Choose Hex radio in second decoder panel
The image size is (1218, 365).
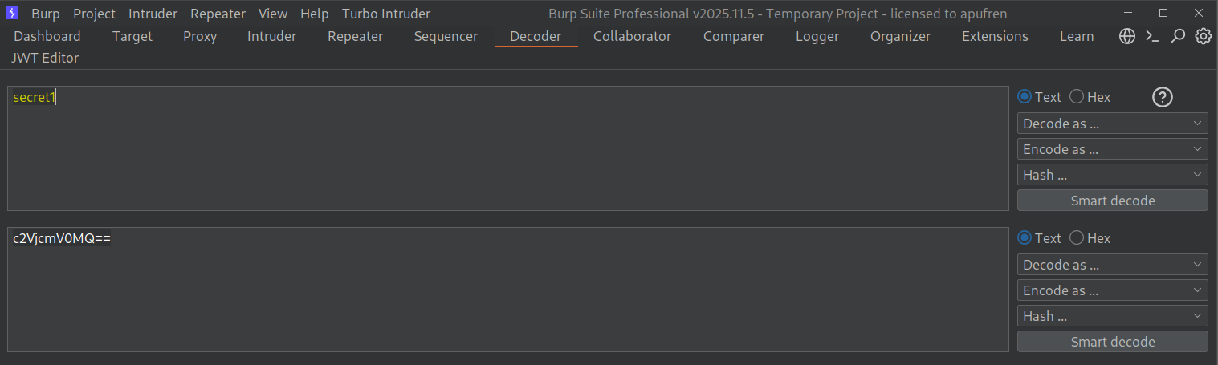[x=1077, y=238]
